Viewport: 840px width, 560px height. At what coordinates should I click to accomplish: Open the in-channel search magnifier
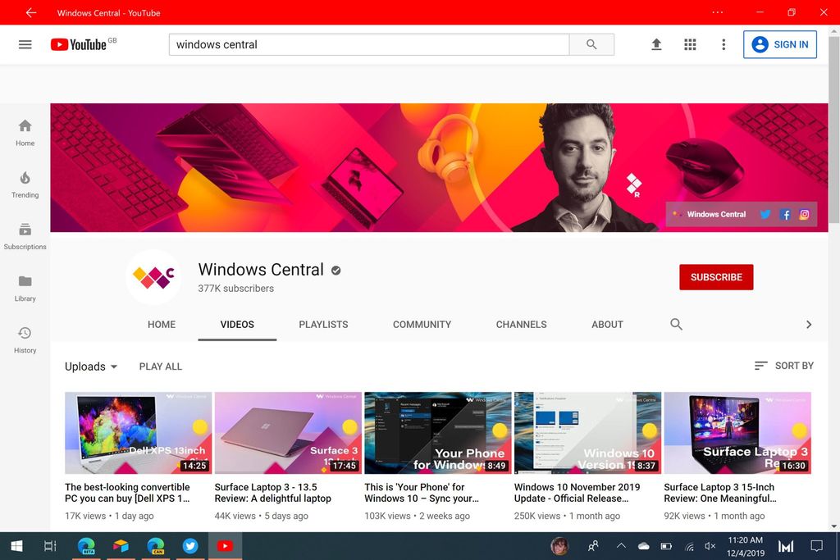676,324
